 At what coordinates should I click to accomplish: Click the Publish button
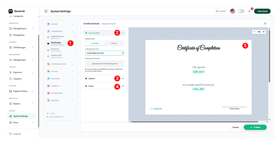pos(255,127)
